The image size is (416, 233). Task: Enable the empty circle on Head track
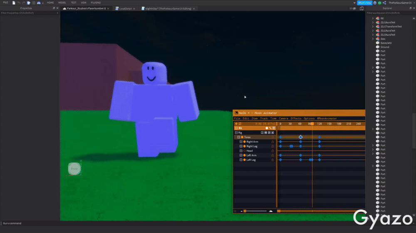(244, 151)
